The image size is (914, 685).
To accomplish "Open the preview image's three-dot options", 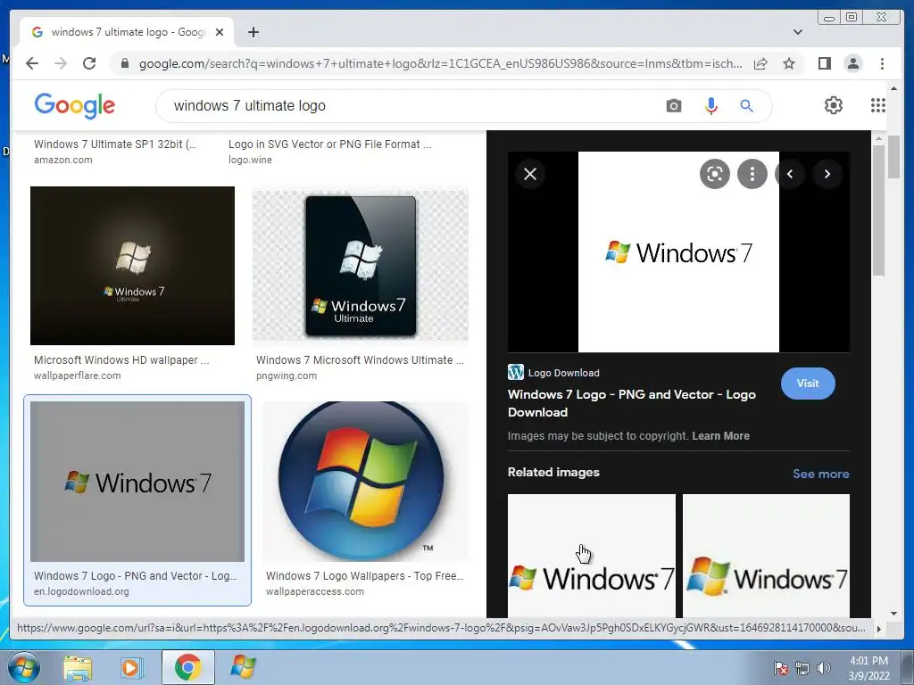I will point(752,174).
